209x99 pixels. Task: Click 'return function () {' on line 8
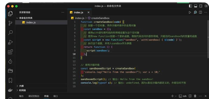pyautogui.click(x=98, y=47)
